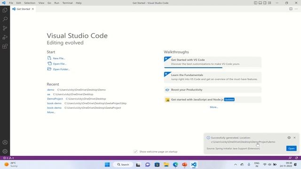The width and height of the screenshot is (301, 169).
Task: Open Chat app on the taskbar
Action: click(147, 165)
